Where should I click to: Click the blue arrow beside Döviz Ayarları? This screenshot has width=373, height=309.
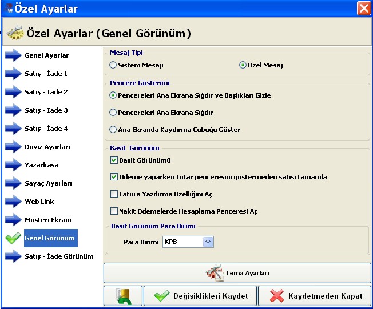13,147
